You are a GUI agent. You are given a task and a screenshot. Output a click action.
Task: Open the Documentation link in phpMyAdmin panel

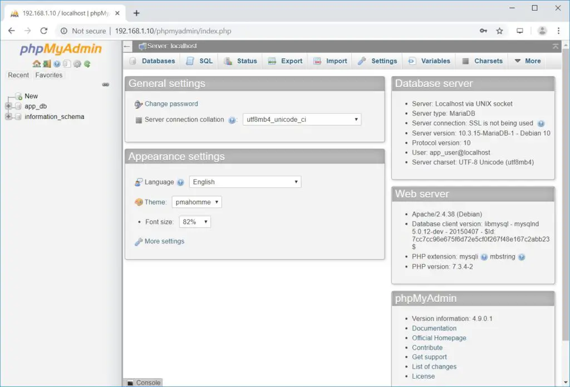tap(434, 328)
